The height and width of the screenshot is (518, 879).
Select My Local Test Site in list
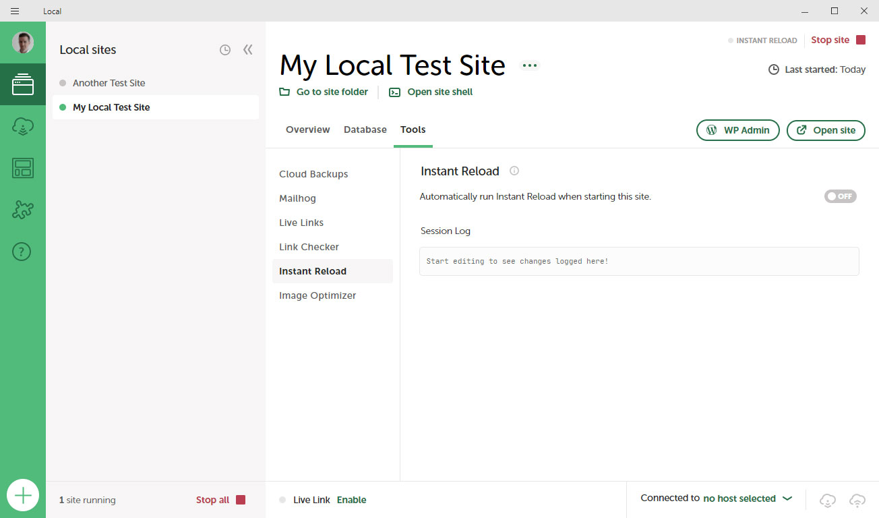(156, 107)
